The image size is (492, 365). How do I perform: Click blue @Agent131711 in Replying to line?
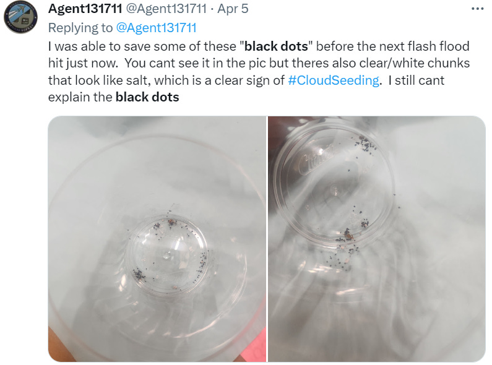pos(156,28)
